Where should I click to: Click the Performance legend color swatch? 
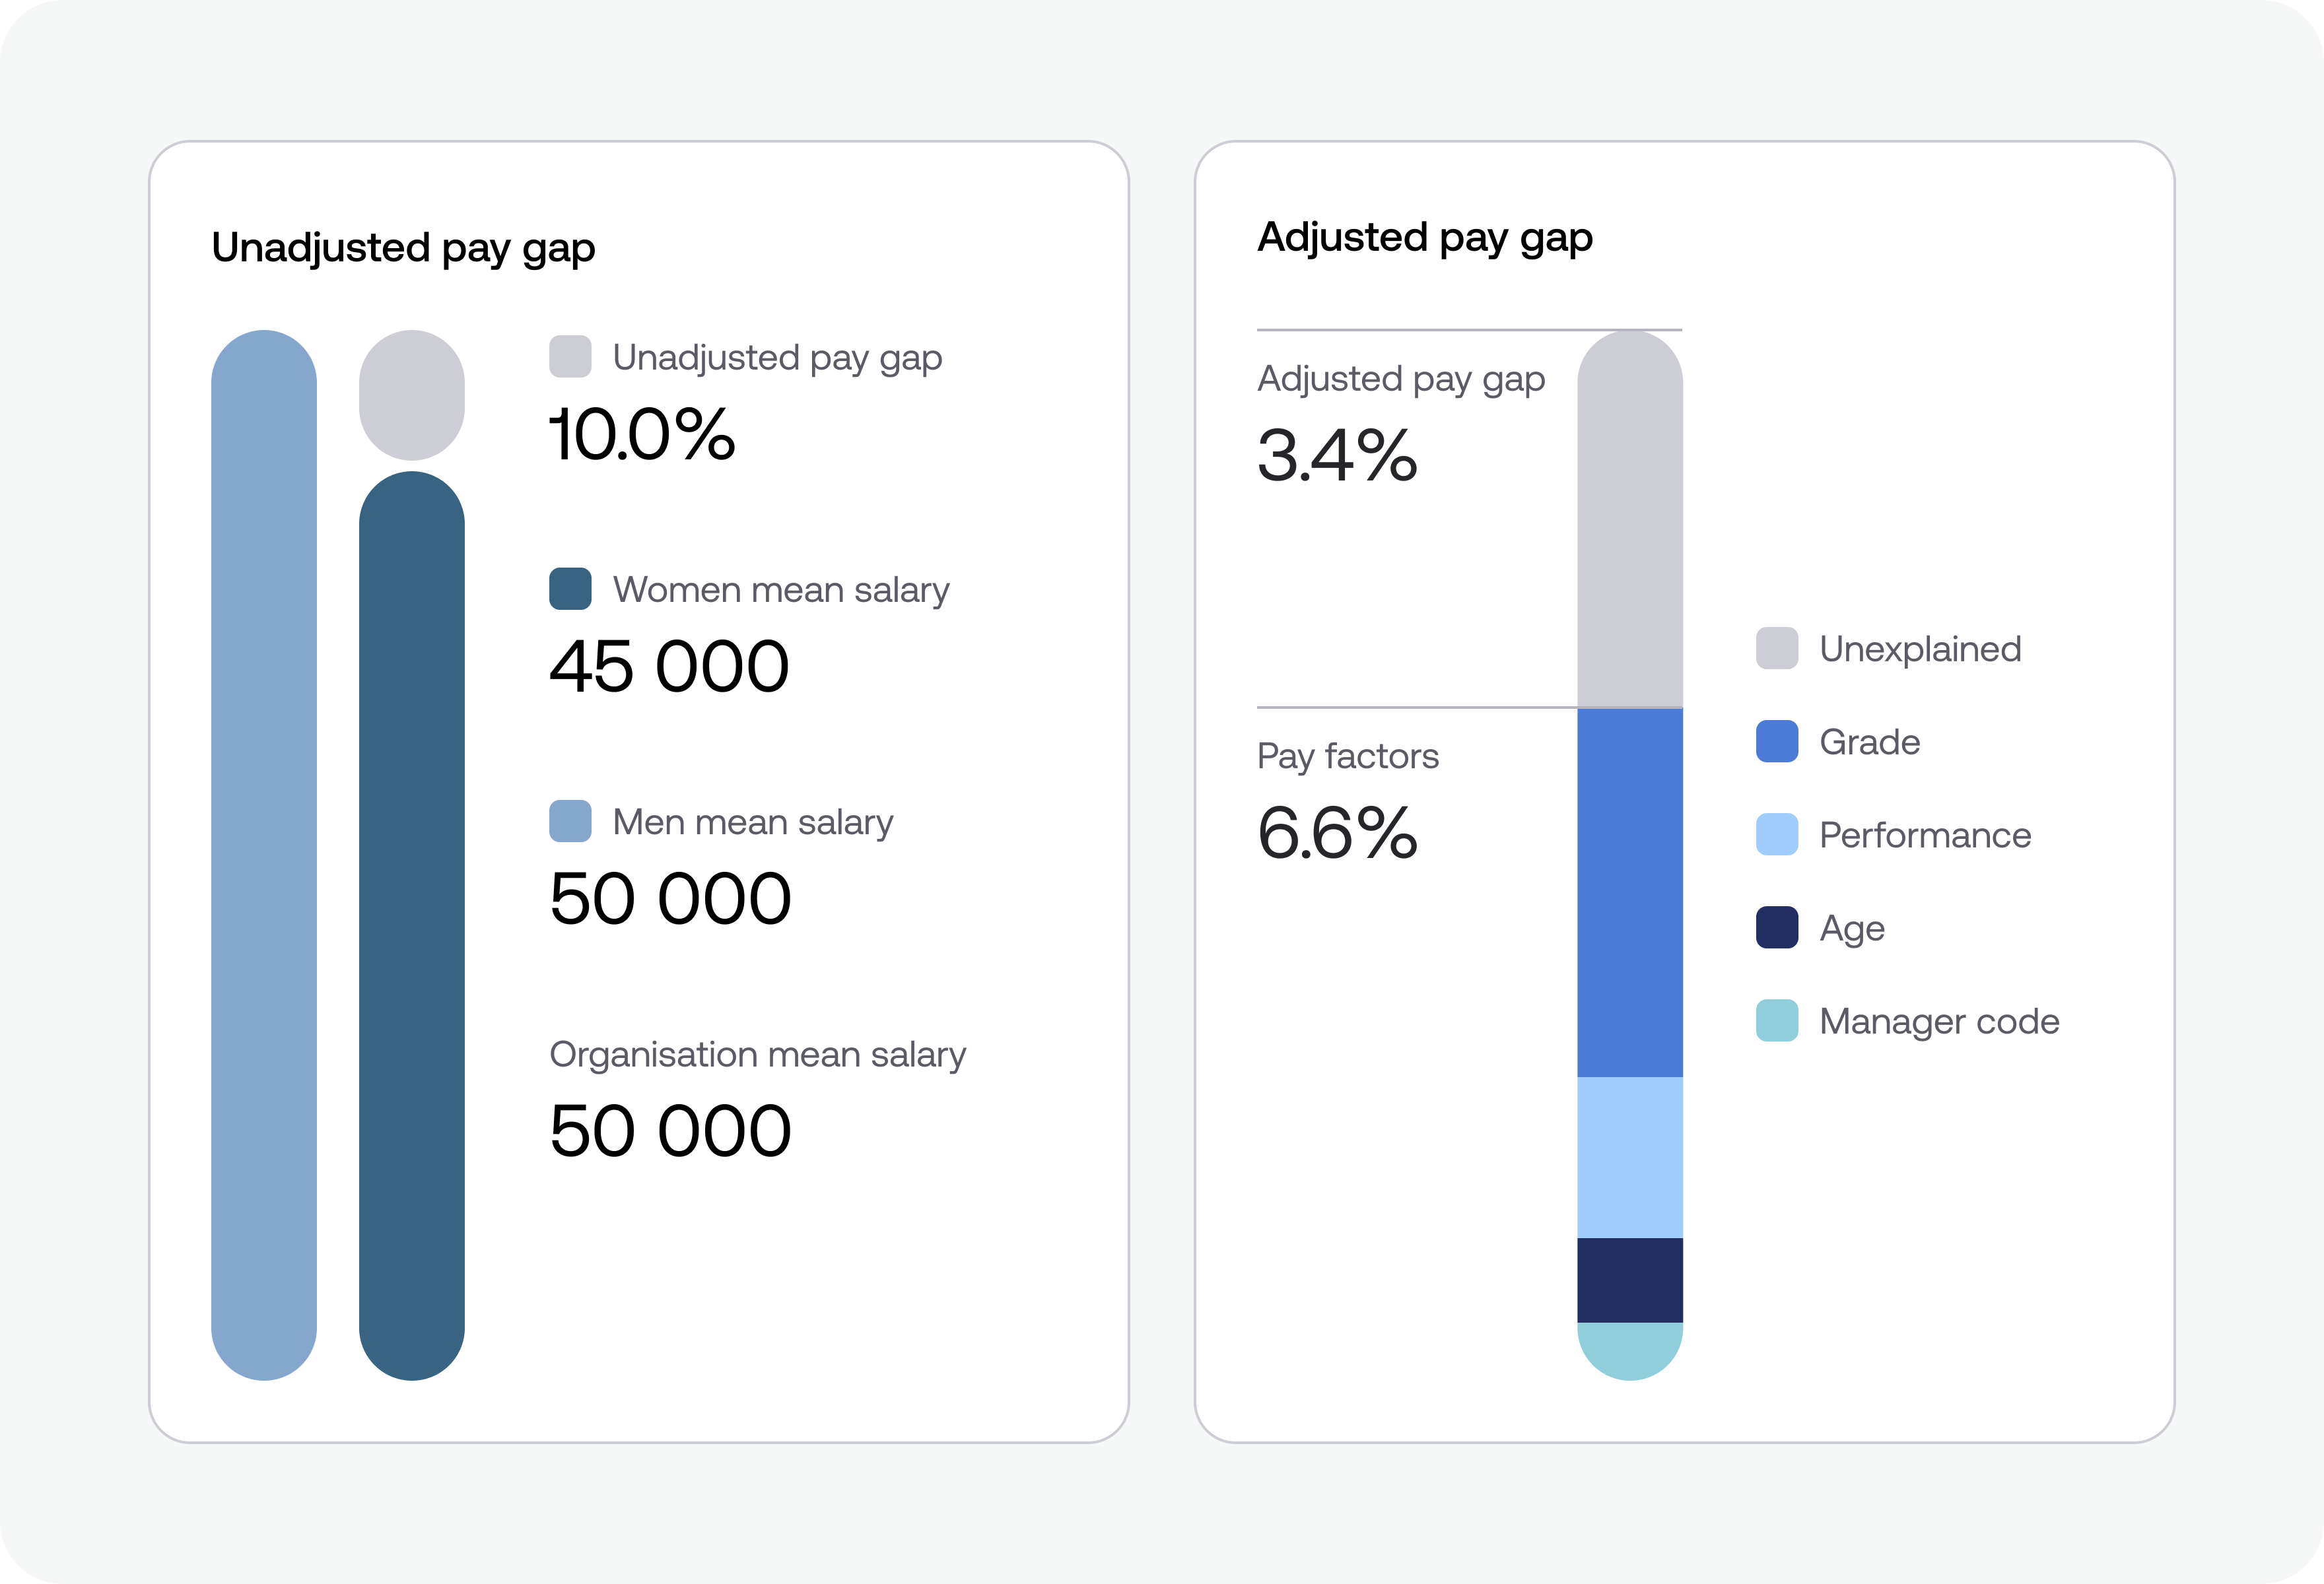1777,834
